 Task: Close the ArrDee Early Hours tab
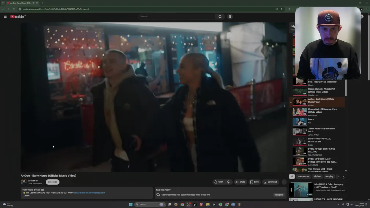pos(37,3)
